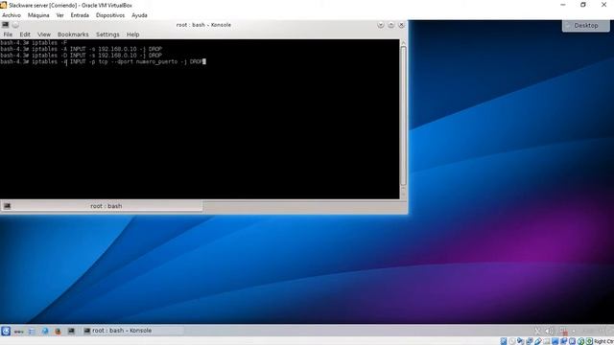Click VirtualBox recording indicator
Image resolution: width=614 pixels, height=345 pixels.
(x=563, y=341)
